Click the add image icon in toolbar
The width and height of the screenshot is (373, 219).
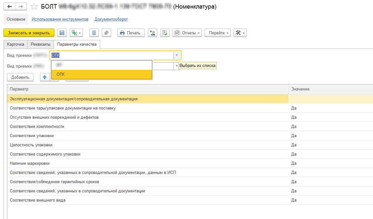click(153, 33)
